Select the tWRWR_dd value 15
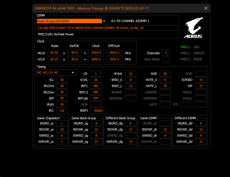This screenshot has height=177, width=230. pyautogui.click(x=201, y=142)
